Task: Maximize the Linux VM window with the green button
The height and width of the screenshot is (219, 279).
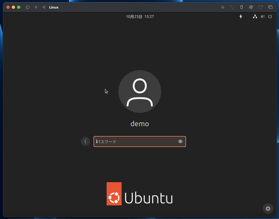Action: coord(19,7)
